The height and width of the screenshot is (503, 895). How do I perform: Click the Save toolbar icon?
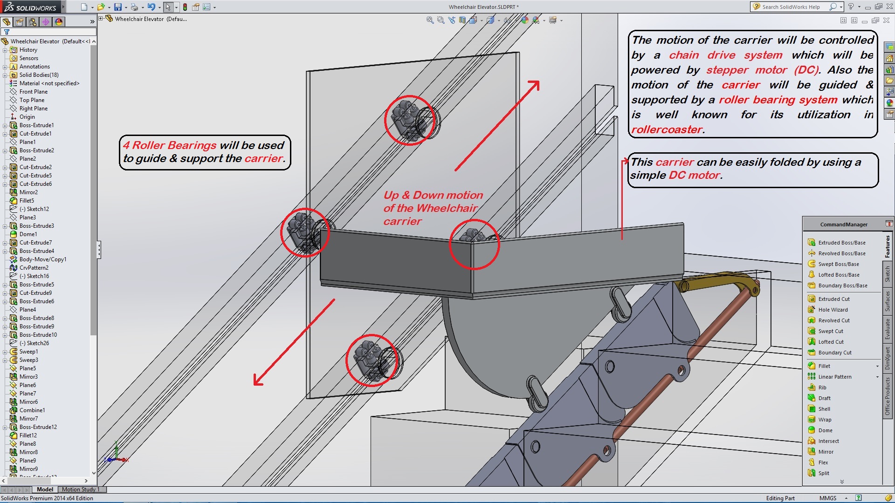pyautogui.click(x=117, y=7)
